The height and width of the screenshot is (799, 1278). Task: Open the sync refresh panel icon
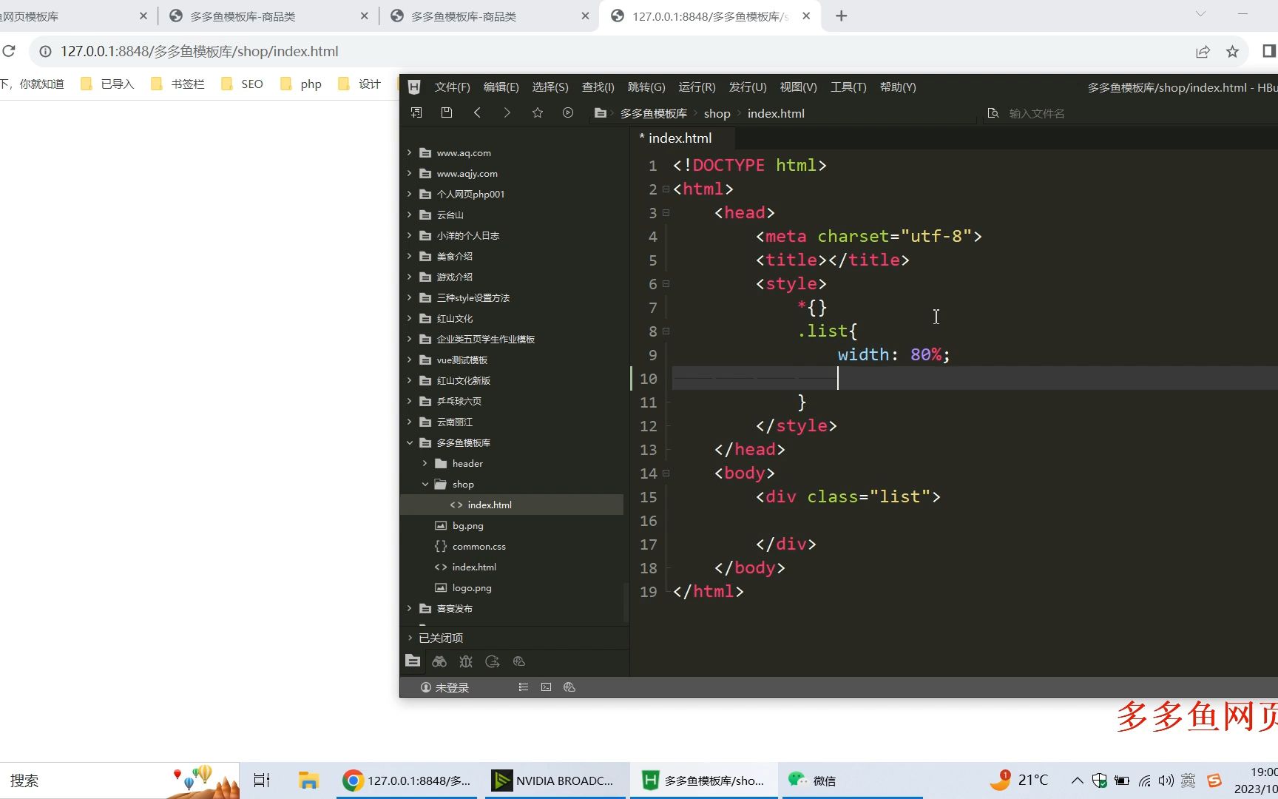pyautogui.click(x=493, y=661)
